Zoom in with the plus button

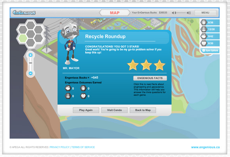coord(31,55)
